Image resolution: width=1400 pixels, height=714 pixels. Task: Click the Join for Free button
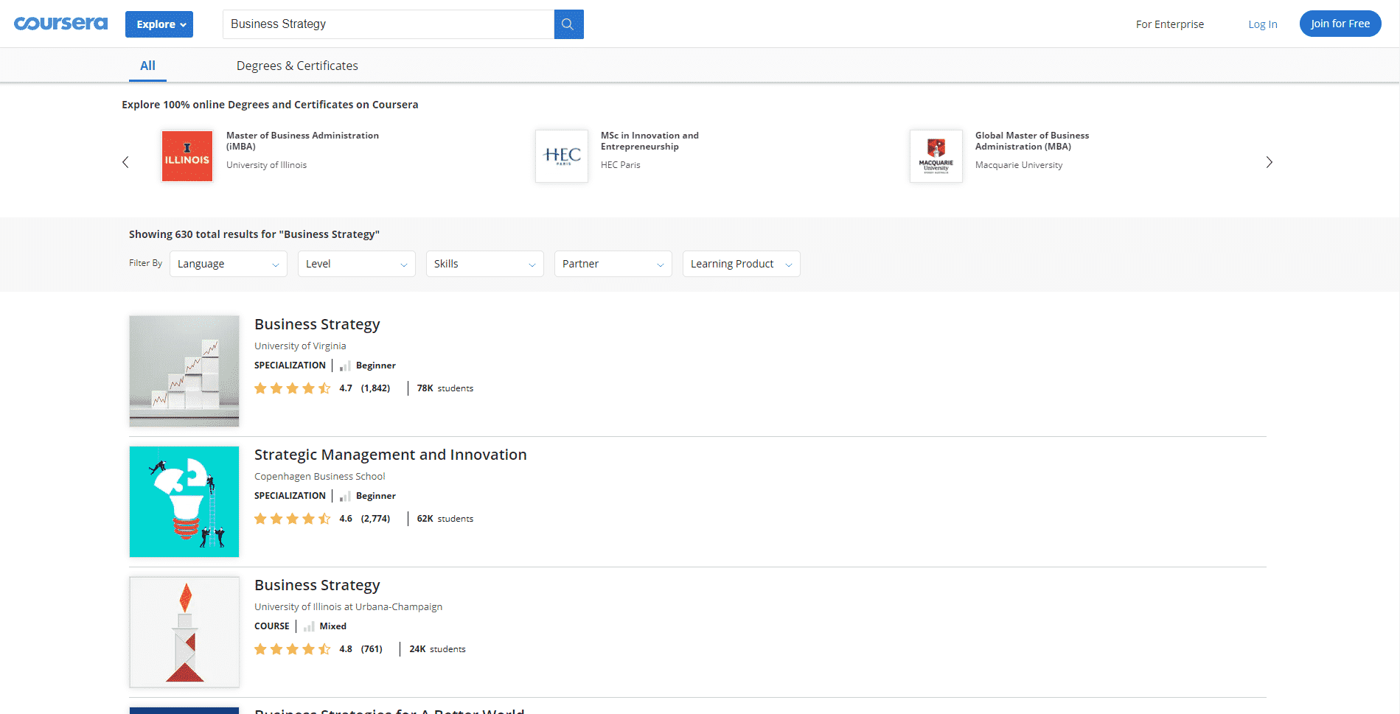pyautogui.click(x=1340, y=24)
